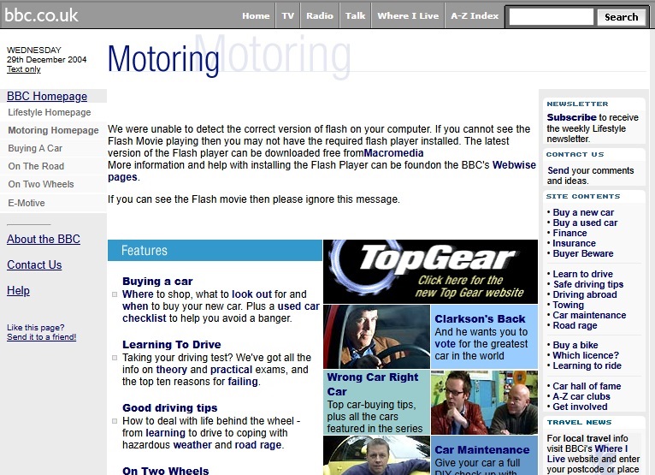Screen dimensions: 655x475
Task: Click the bbc.co.uk logo
Action: point(41,15)
